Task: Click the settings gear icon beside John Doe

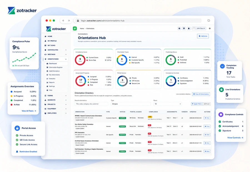Action: (210, 28)
